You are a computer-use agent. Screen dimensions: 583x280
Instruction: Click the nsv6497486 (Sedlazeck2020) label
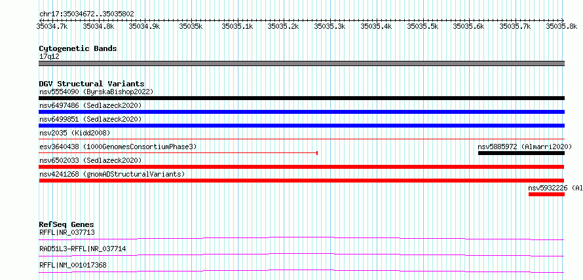point(90,105)
